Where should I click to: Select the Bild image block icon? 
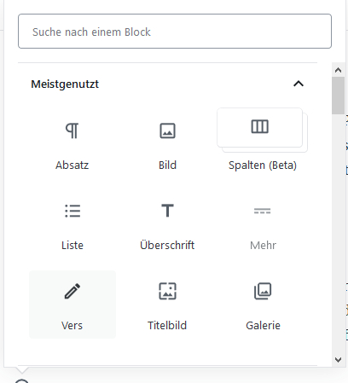167,131
